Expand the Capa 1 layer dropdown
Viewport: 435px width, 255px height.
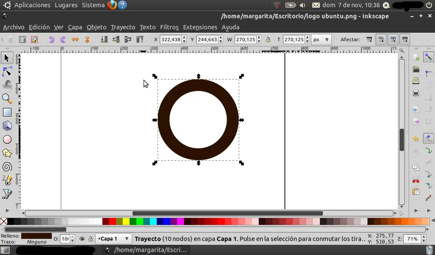click(x=126, y=239)
